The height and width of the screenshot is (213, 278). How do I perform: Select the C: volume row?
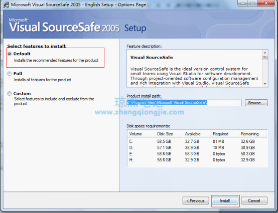pos(197,141)
